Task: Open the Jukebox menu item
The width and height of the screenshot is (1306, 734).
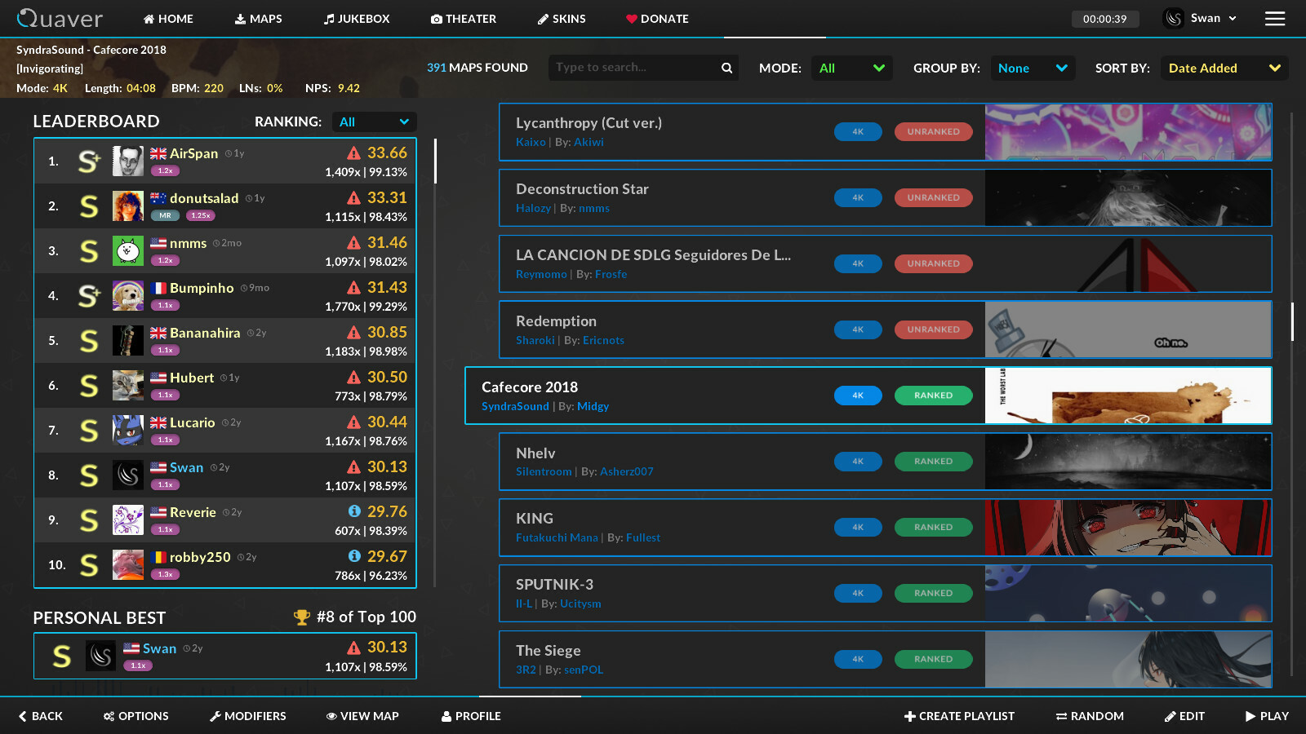Action: click(357, 19)
